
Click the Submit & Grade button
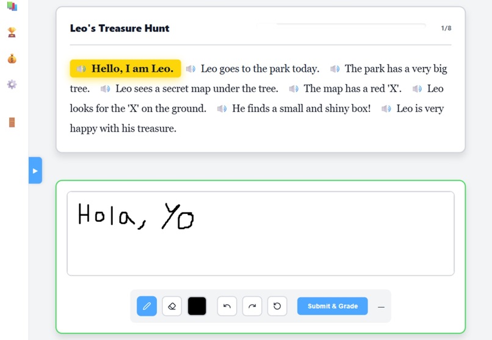333,306
